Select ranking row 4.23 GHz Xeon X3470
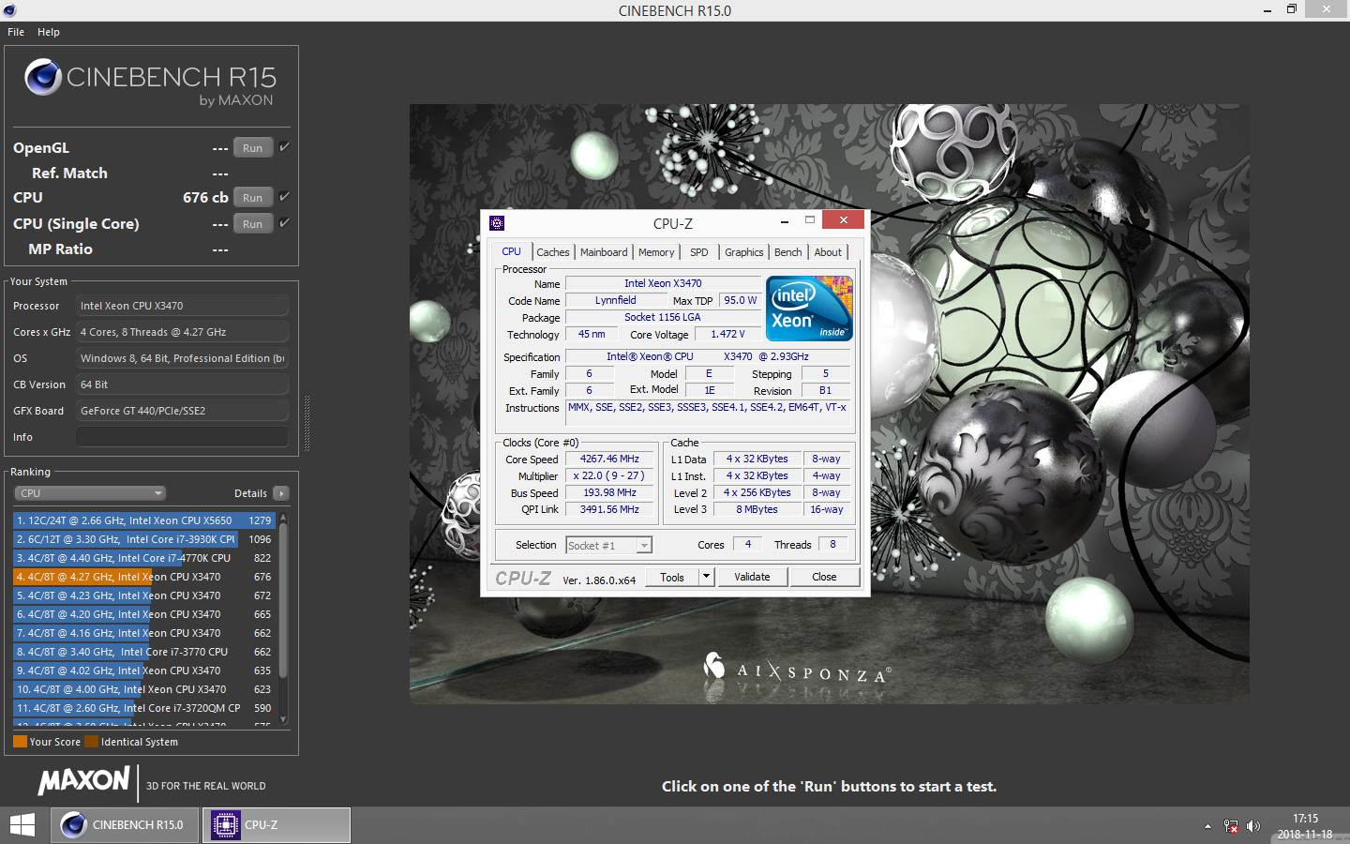Viewport: 1350px width, 844px height. [x=143, y=595]
